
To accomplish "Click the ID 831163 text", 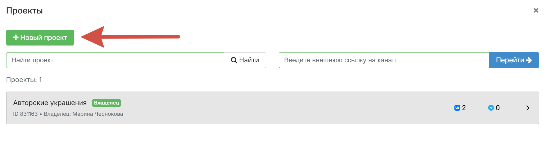I will 25,114.
